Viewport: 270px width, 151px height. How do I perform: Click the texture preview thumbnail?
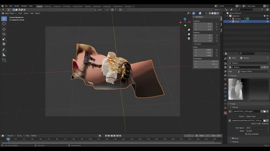point(248,89)
